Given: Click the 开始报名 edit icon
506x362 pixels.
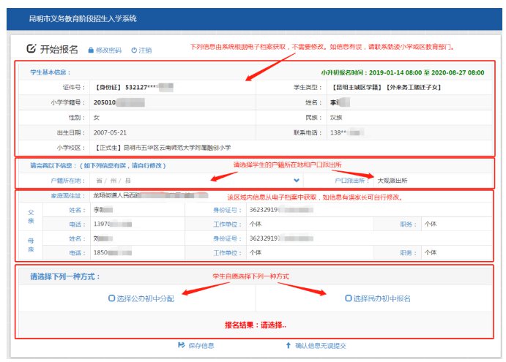Looking at the screenshot, I should [x=31, y=49].
